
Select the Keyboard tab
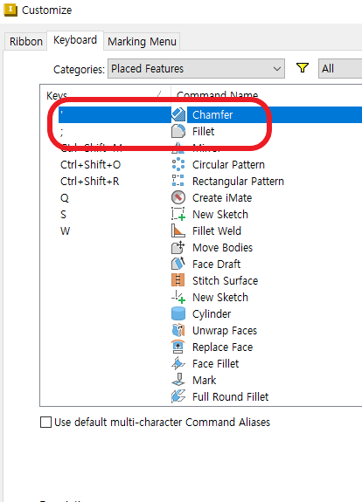coord(75,40)
